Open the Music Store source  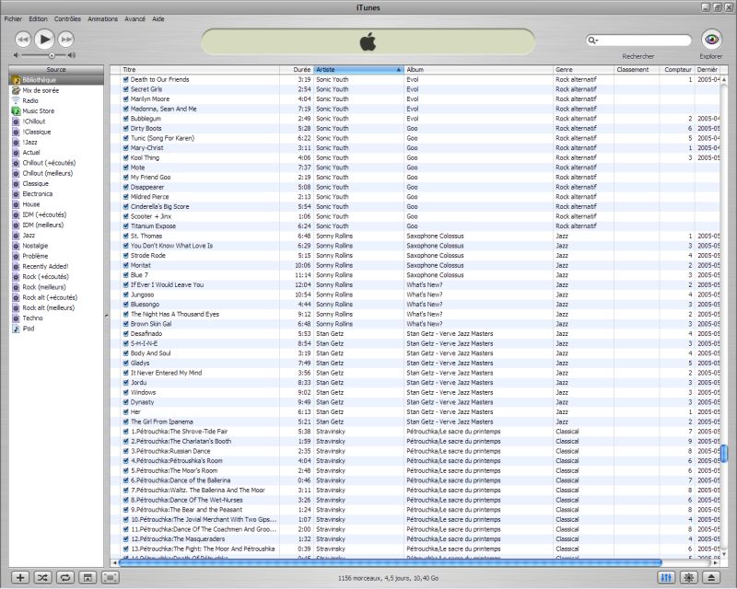tap(56, 110)
